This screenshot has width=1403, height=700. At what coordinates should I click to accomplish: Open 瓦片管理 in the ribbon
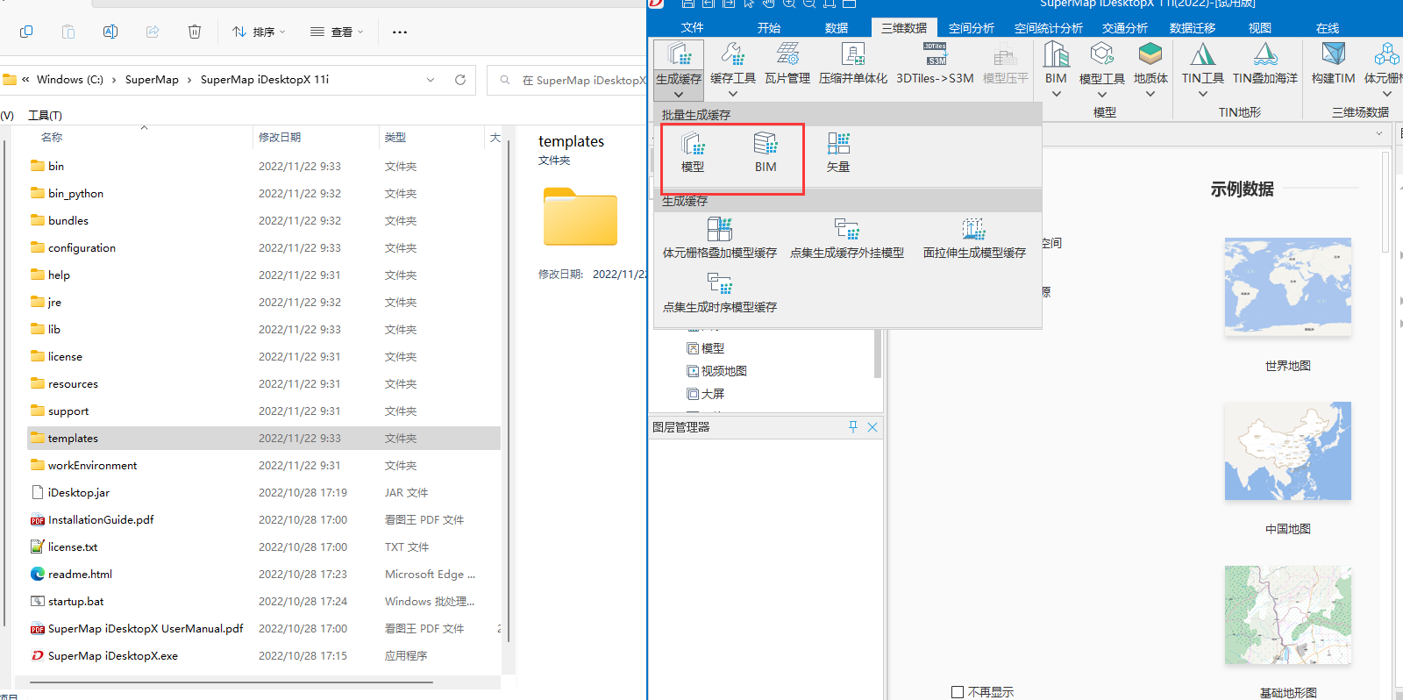point(787,62)
